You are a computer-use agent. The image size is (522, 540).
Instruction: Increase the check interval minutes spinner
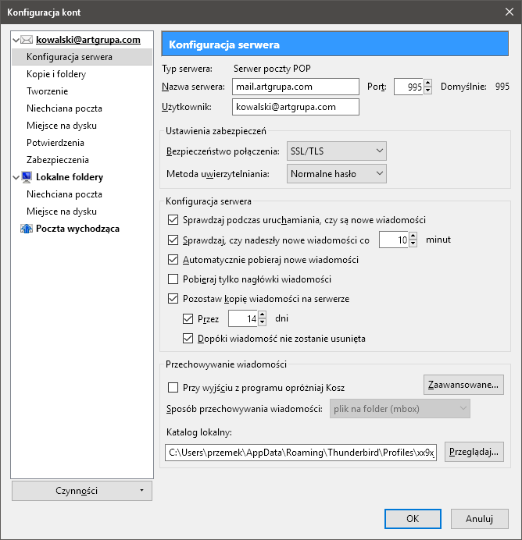click(413, 236)
